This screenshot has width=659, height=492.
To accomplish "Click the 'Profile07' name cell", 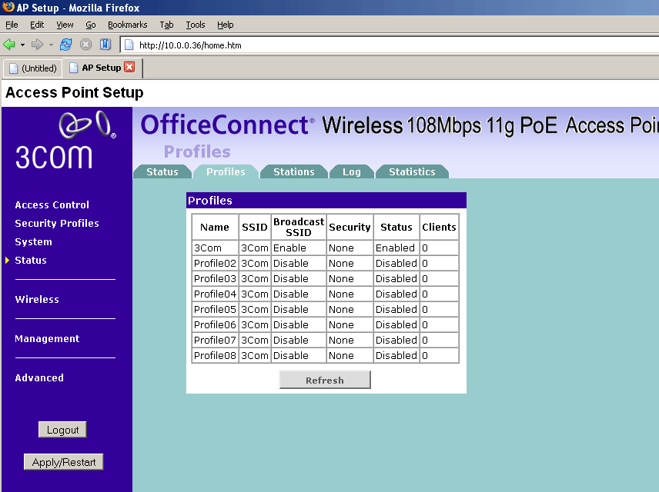I will point(216,340).
